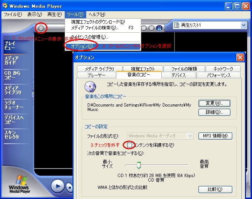Close the オプション dialog
252x199 pixels.
pyautogui.click(x=240, y=57)
